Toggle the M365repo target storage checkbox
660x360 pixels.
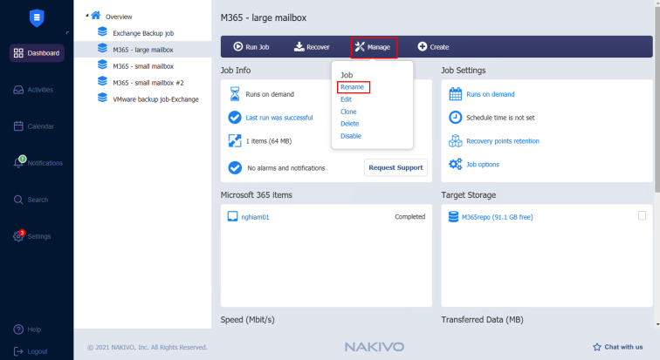(x=643, y=215)
